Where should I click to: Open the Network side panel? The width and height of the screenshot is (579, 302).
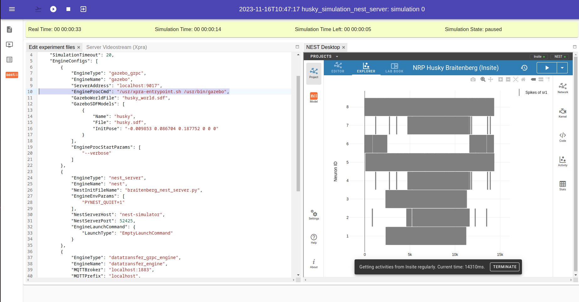pos(563,88)
